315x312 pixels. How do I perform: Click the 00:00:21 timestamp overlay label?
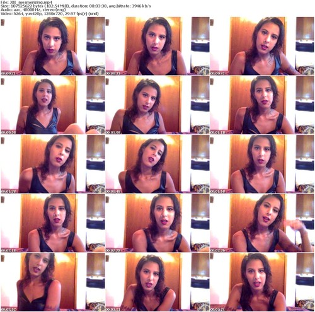point(8,74)
